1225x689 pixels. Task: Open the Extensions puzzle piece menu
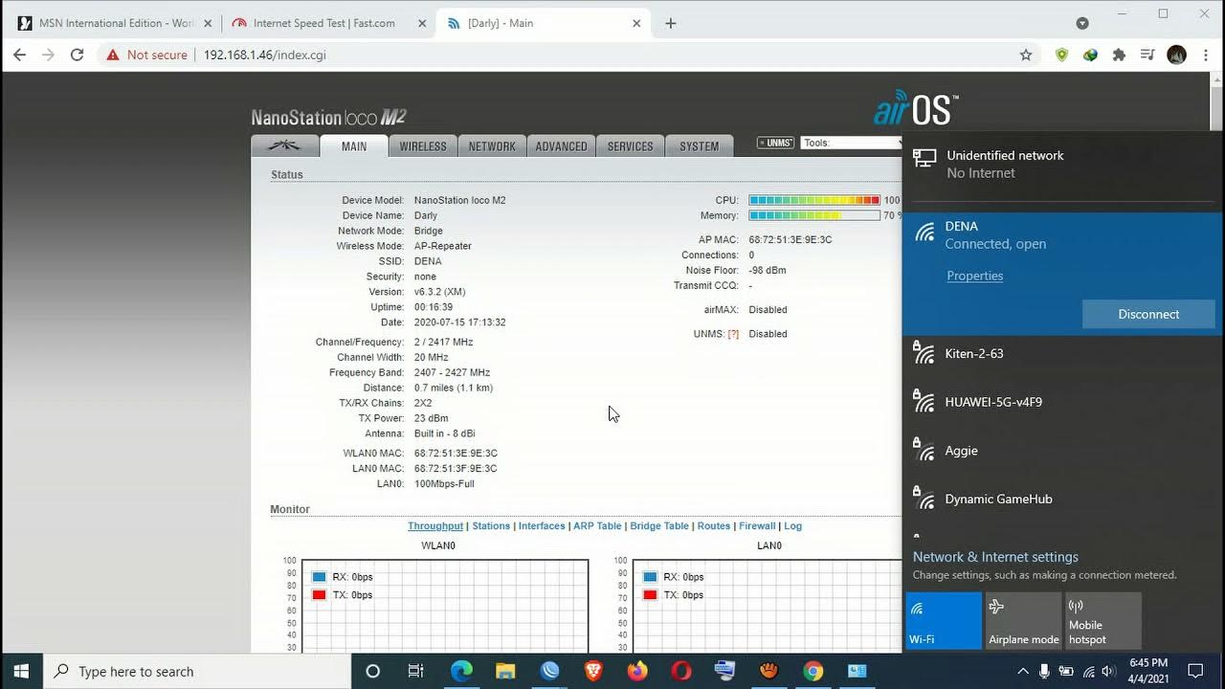[x=1119, y=55]
